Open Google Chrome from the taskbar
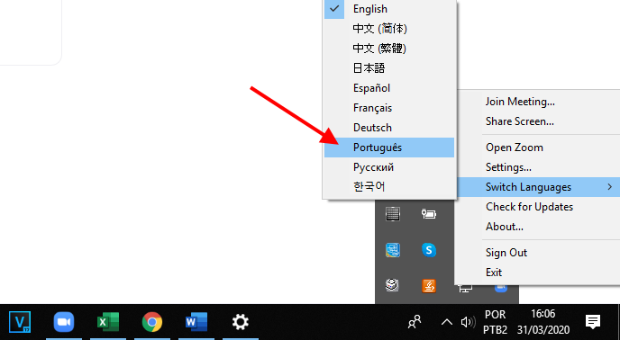The image size is (620, 340). [152, 322]
